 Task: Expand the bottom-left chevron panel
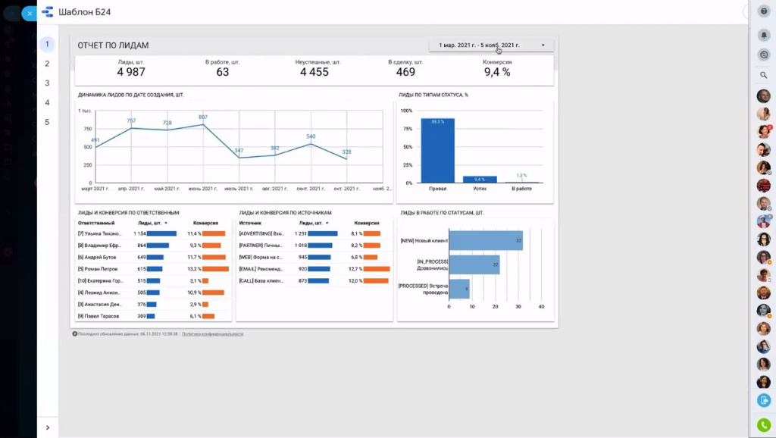tap(48, 427)
